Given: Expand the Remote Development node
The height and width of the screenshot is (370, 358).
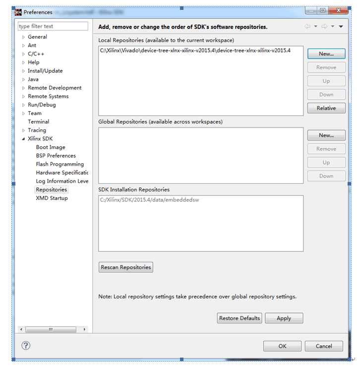Looking at the screenshot, I should (23, 88).
